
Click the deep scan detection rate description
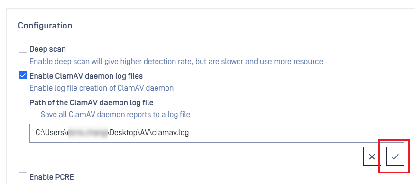click(176, 62)
